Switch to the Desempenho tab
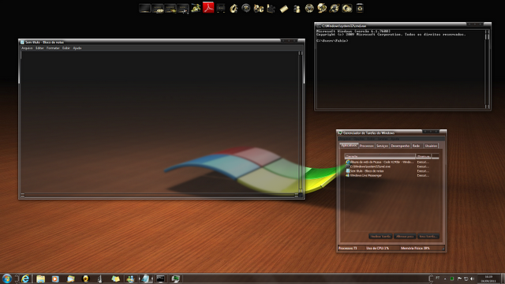 pos(400,146)
